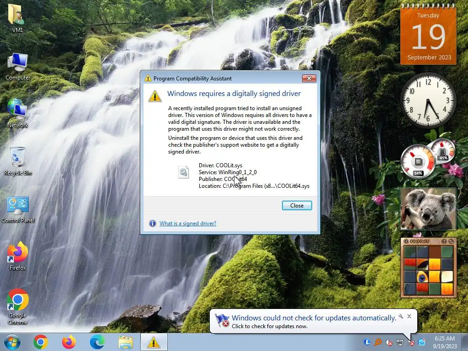
Task: Click the puzzle gadget question mark button
Action: (444, 241)
